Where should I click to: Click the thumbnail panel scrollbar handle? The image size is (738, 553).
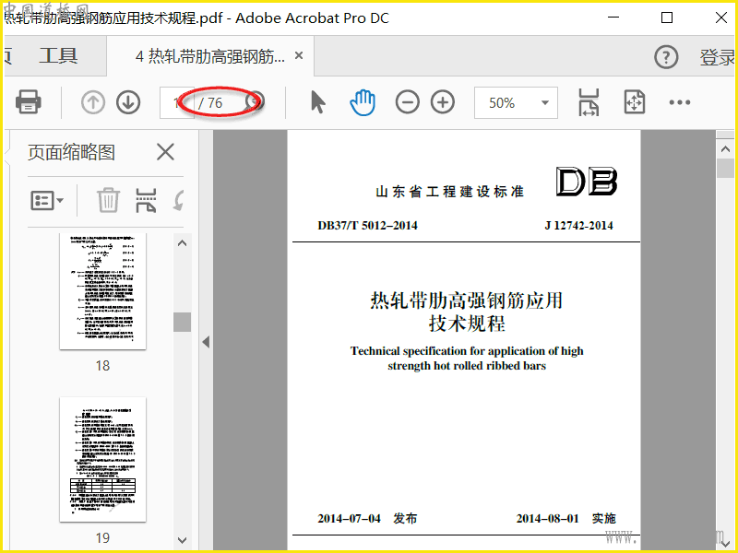click(x=182, y=322)
